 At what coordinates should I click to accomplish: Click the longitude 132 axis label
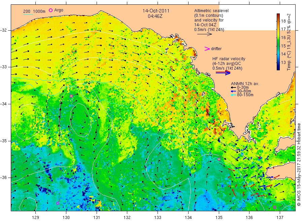[127, 217]
